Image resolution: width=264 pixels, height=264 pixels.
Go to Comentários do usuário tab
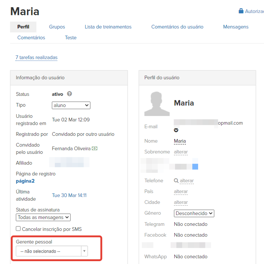click(177, 27)
